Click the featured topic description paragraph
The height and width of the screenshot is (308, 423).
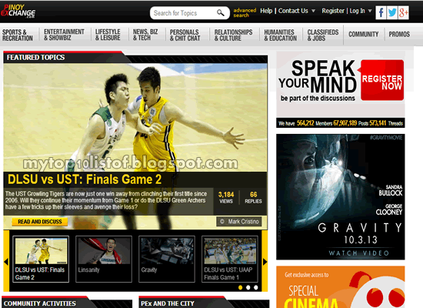tap(106, 200)
